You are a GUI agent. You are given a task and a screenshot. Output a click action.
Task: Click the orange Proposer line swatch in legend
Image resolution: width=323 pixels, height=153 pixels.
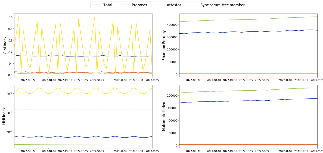(x=125, y=5)
